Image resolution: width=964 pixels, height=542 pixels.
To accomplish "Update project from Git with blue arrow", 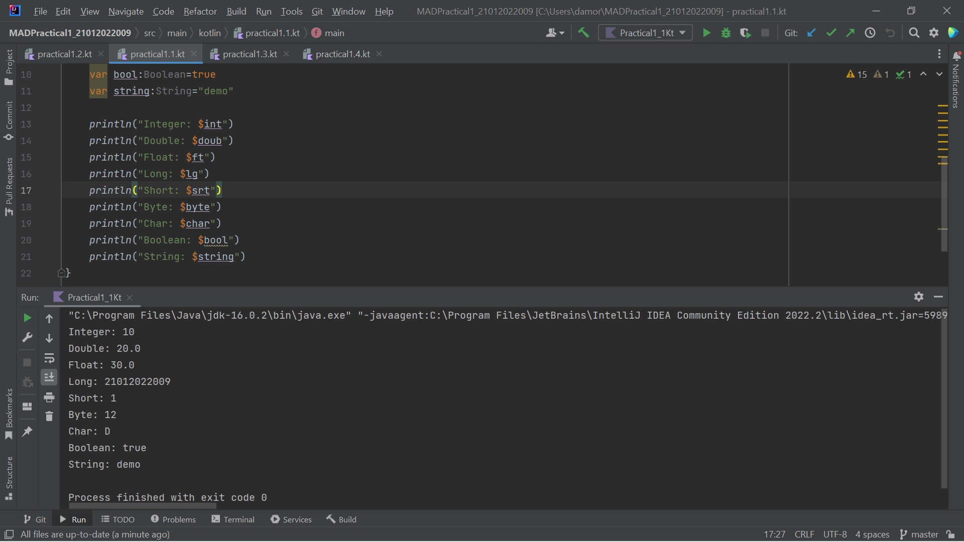I will [811, 33].
